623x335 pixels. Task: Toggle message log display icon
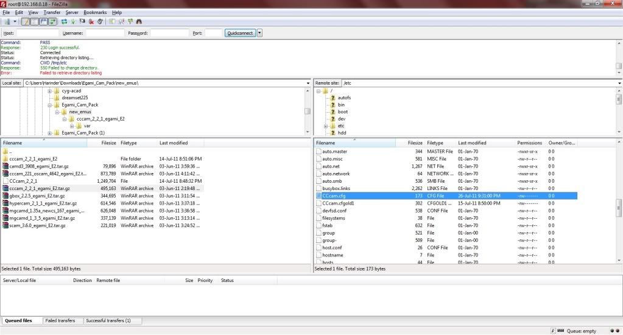point(26,21)
